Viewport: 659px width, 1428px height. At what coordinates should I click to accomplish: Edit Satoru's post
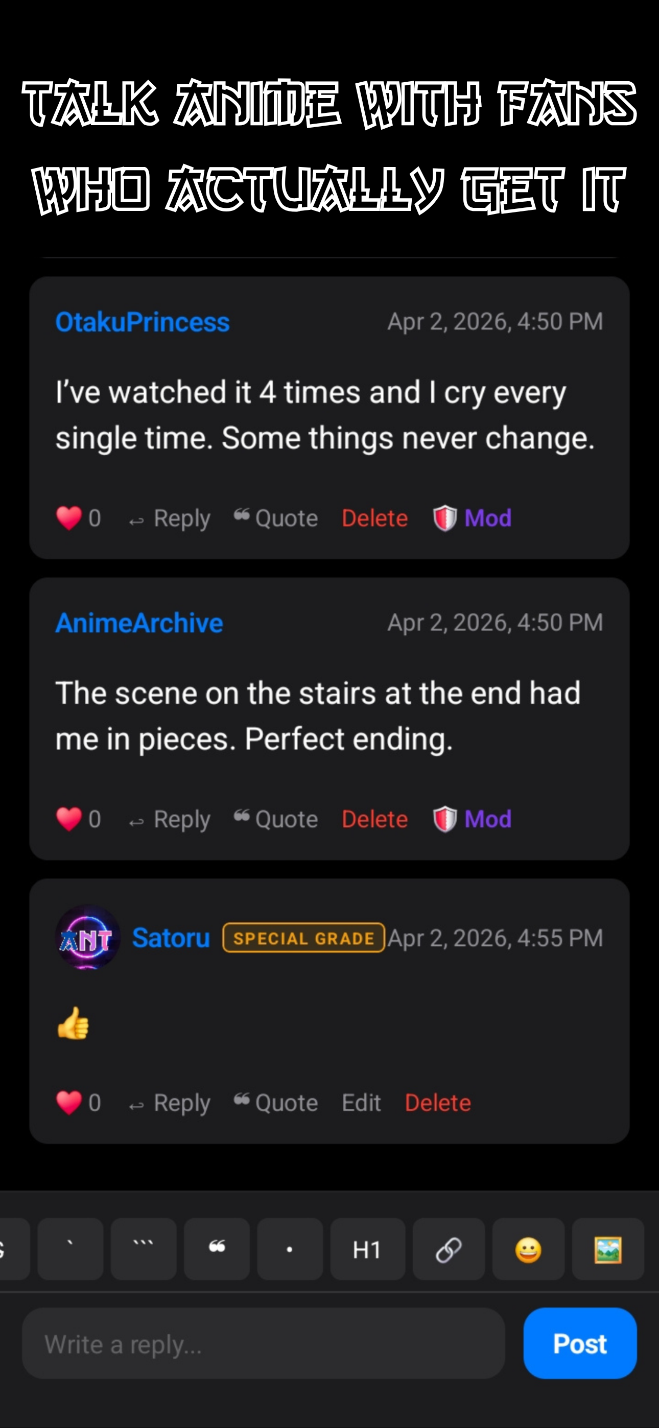[361, 1103]
